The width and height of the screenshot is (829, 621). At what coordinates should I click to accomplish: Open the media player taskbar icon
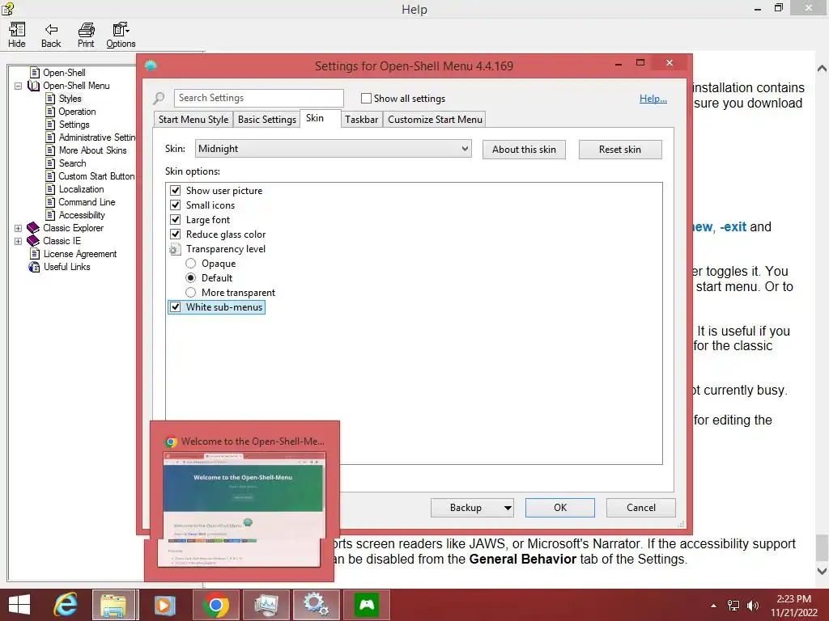click(164, 605)
